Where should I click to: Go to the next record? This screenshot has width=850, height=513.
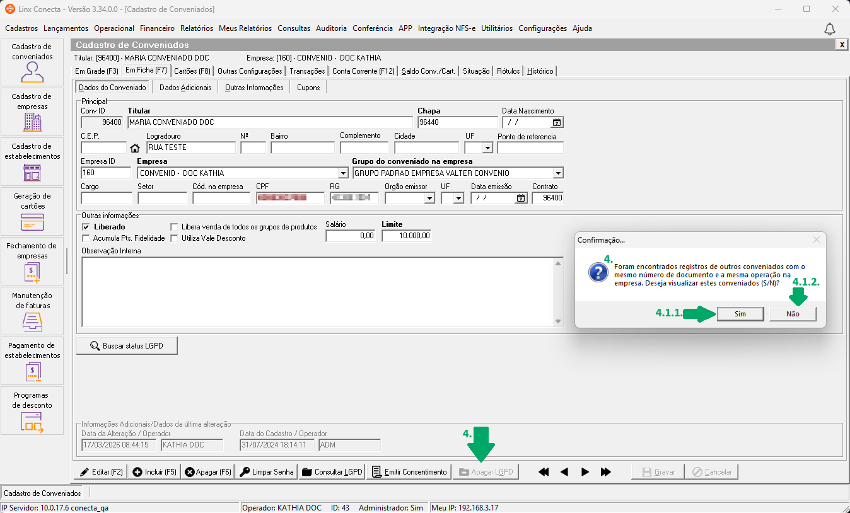coord(585,472)
